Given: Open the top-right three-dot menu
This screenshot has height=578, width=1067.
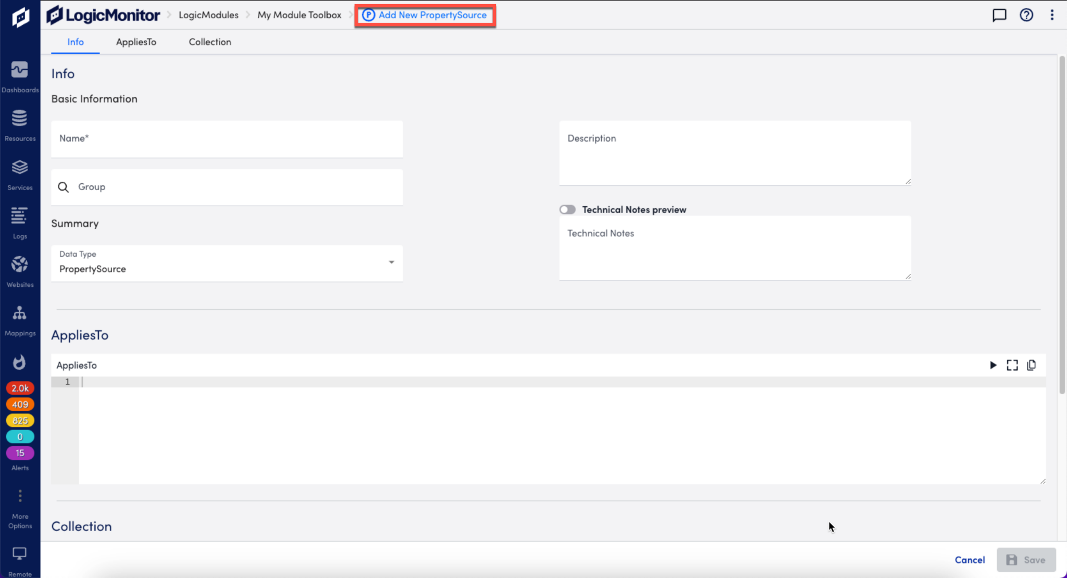Looking at the screenshot, I should pyautogui.click(x=1053, y=15).
